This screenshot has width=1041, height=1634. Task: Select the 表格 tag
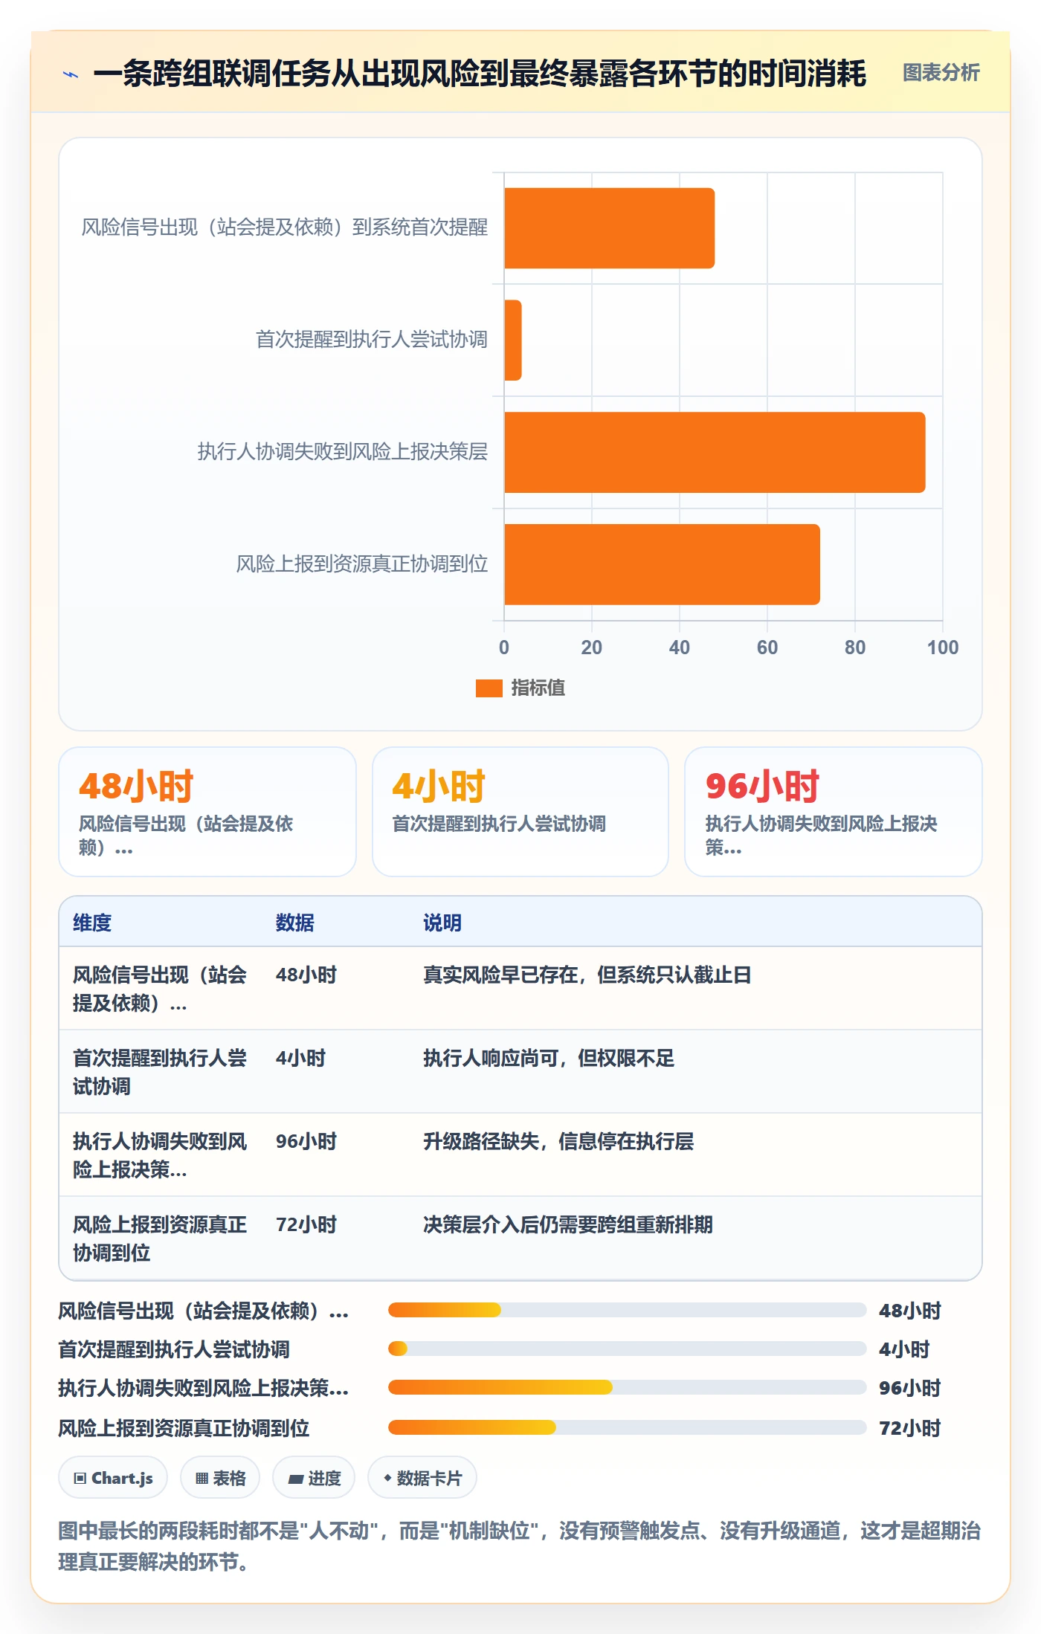220,1478
